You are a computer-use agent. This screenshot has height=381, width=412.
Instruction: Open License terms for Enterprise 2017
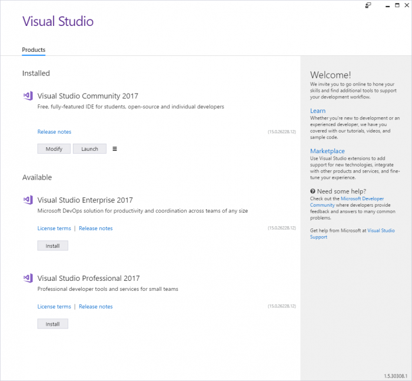pyautogui.click(x=54, y=228)
